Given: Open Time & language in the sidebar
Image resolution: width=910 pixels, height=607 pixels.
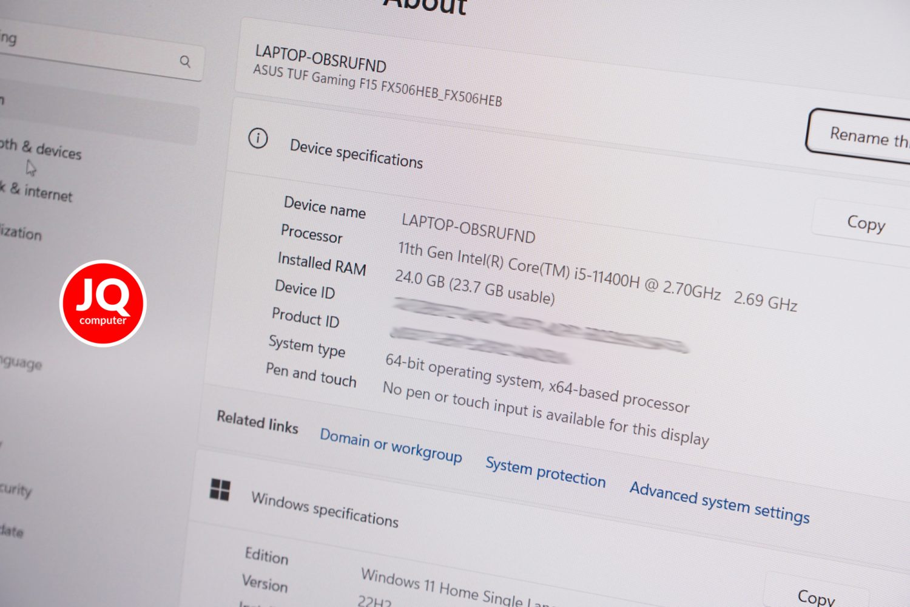Looking at the screenshot, I should (21, 362).
